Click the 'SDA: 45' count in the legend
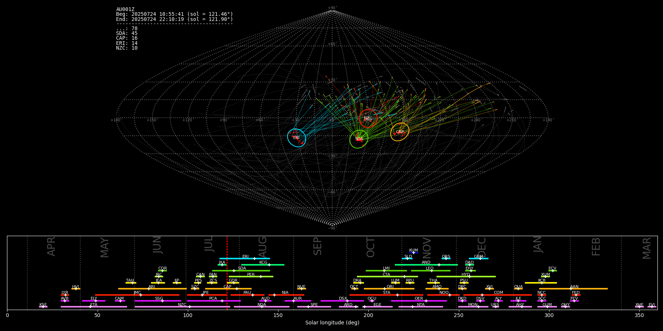This screenshot has width=663, height=331. click(127, 33)
